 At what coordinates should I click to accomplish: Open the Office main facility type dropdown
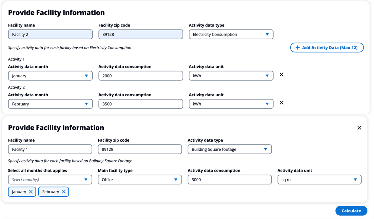tap(140, 180)
